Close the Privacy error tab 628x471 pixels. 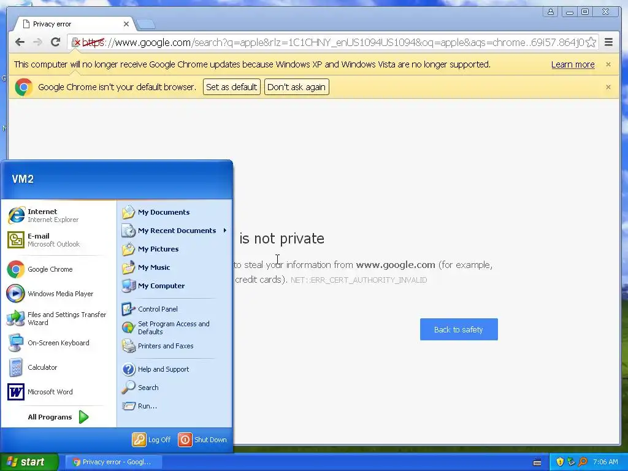pyautogui.click(x=126, y=24)
